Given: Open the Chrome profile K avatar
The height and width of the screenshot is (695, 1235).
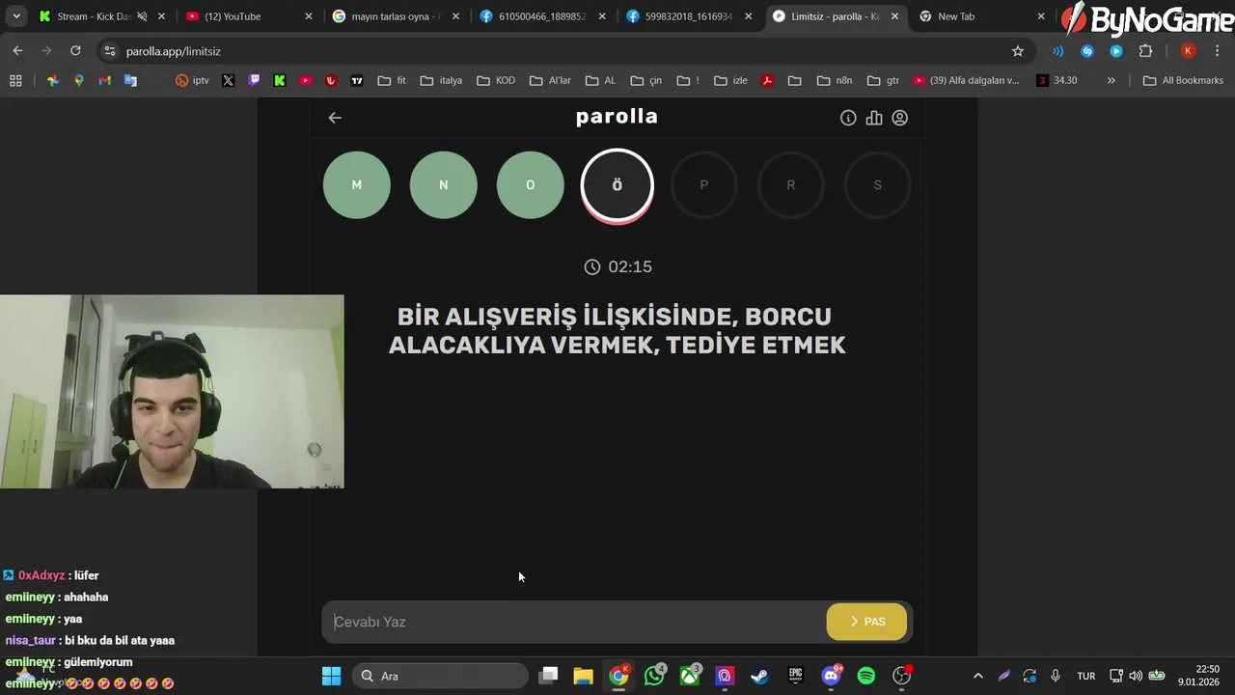Looking at the screenshot, I should click(x=1189, y=51).
